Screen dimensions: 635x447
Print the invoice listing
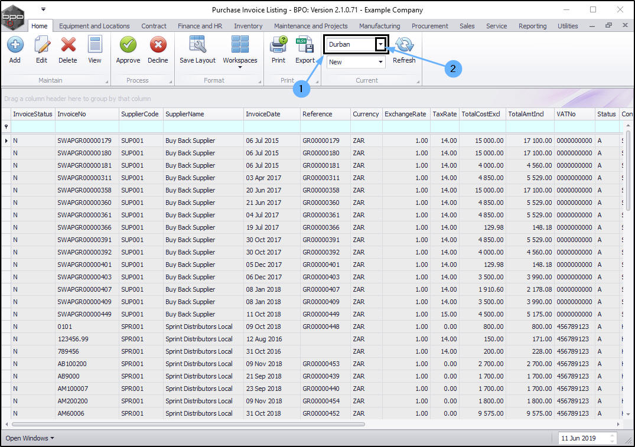click(x=278, y=45)
